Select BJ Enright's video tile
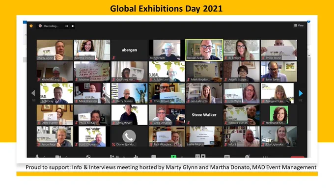This screenshot has width=334, height=188. point(241,50)
